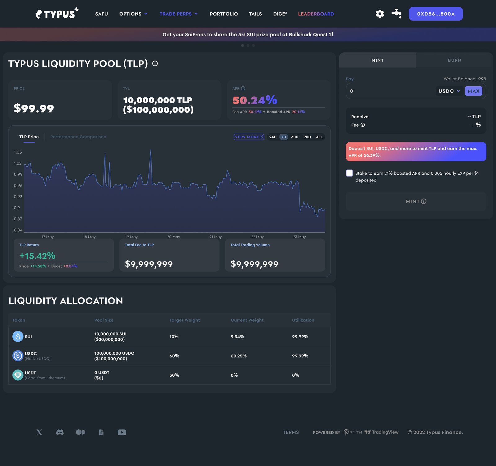Select the TLP Price chart tab
Screen dimensions: 496x466
[29, 137]
